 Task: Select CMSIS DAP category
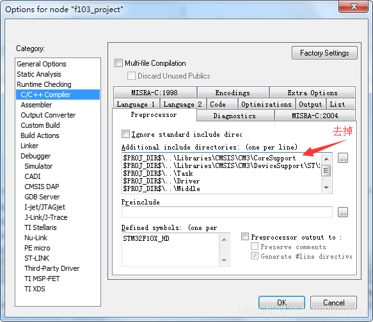[42, 187]
